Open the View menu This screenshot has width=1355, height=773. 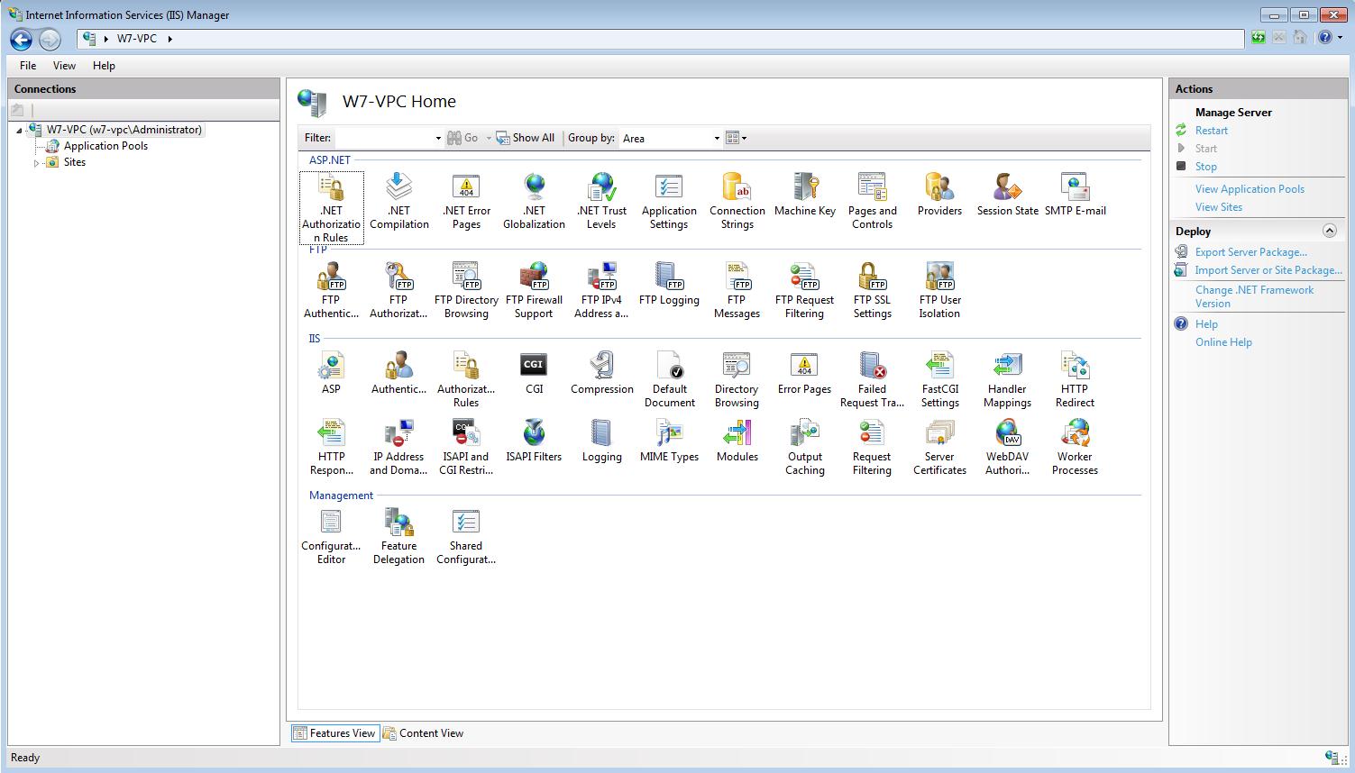[x=63, y=65]
